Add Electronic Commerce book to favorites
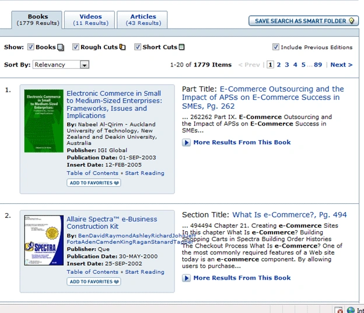364x313 pixels. tap(94, 183)
